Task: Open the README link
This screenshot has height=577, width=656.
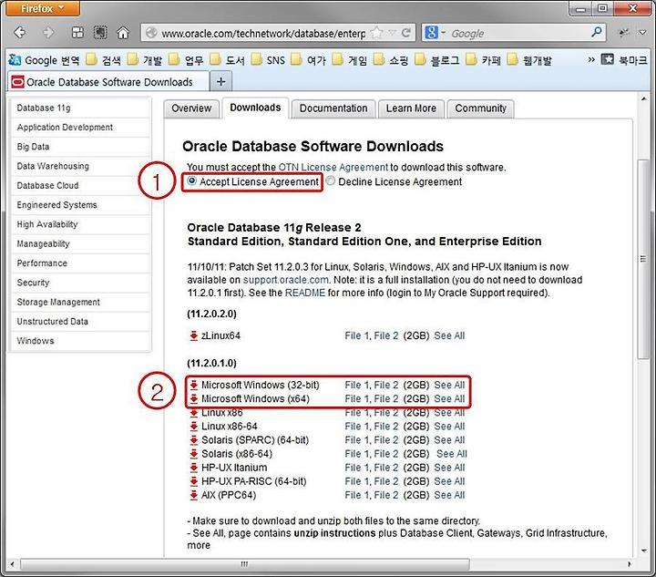Action: 305,293
